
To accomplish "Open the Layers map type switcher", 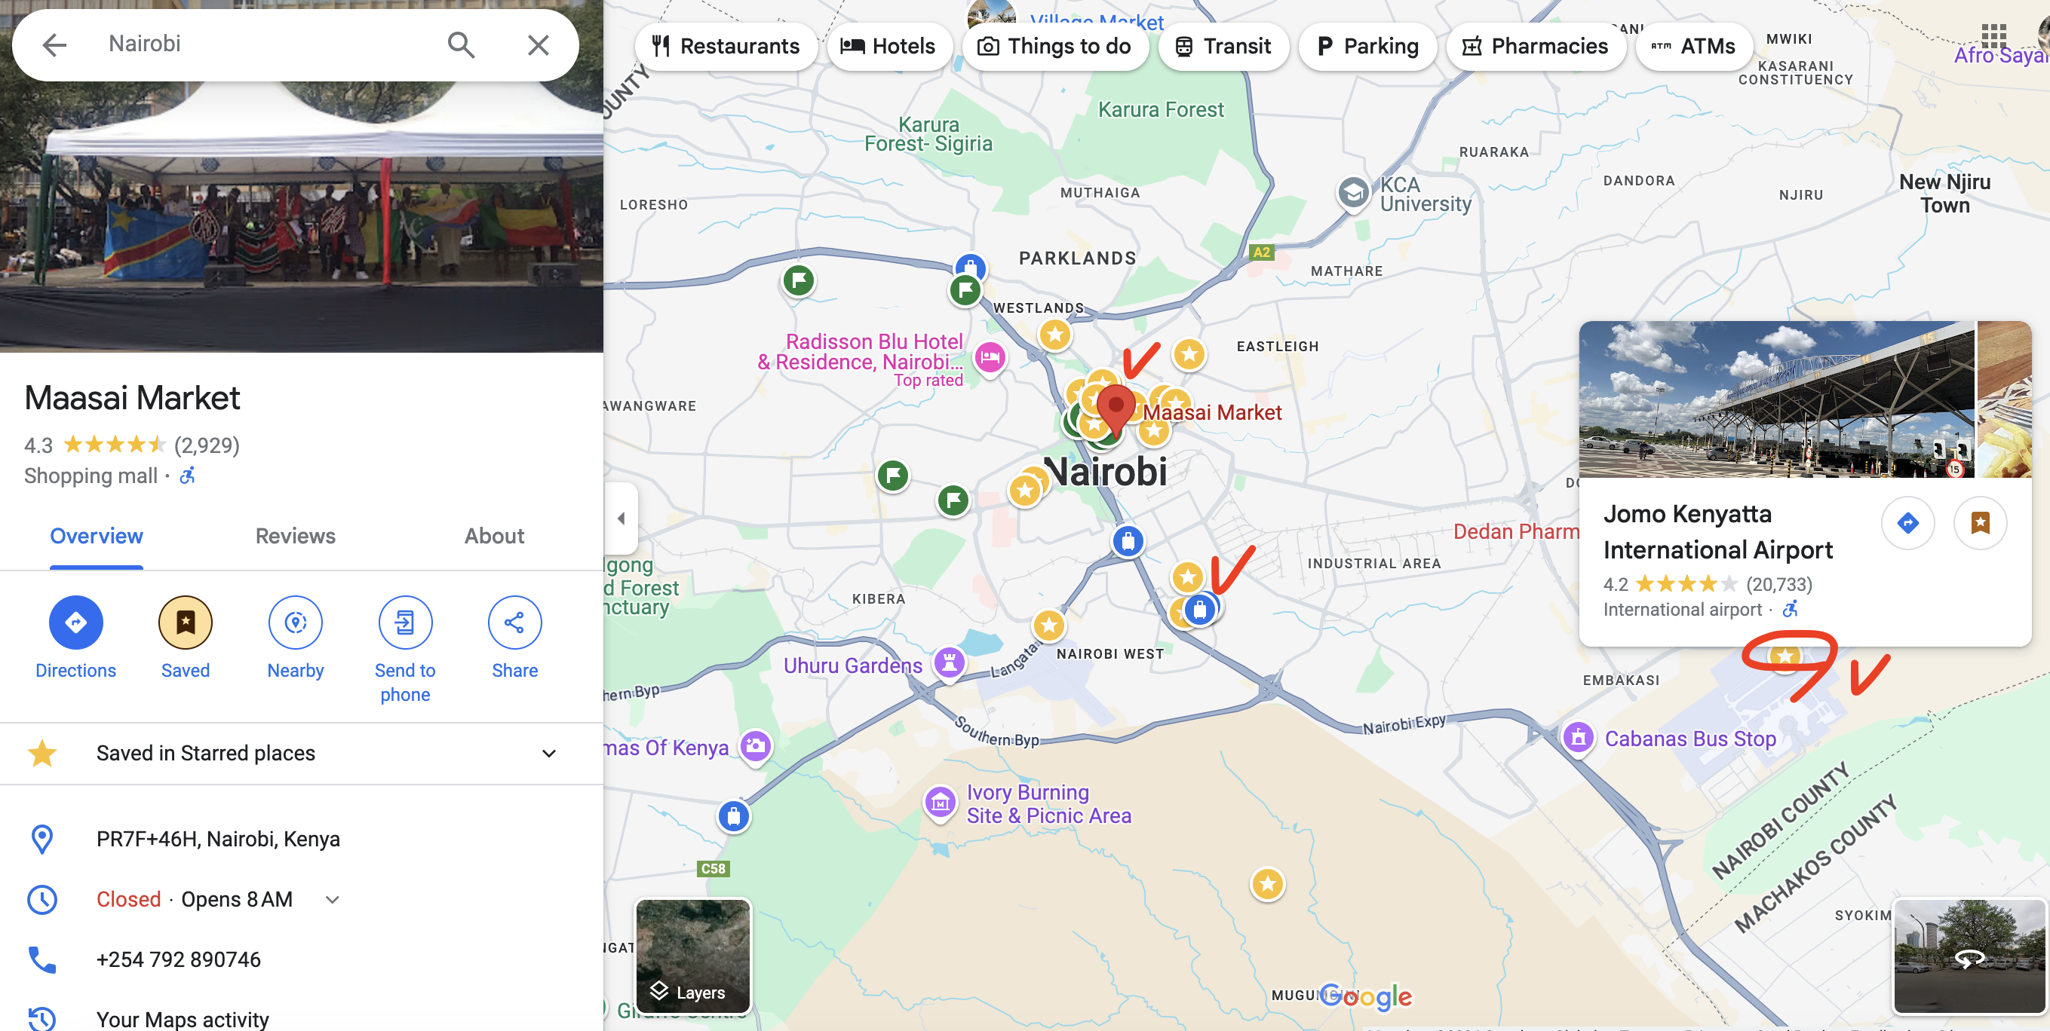I will (x=692, y=956).
